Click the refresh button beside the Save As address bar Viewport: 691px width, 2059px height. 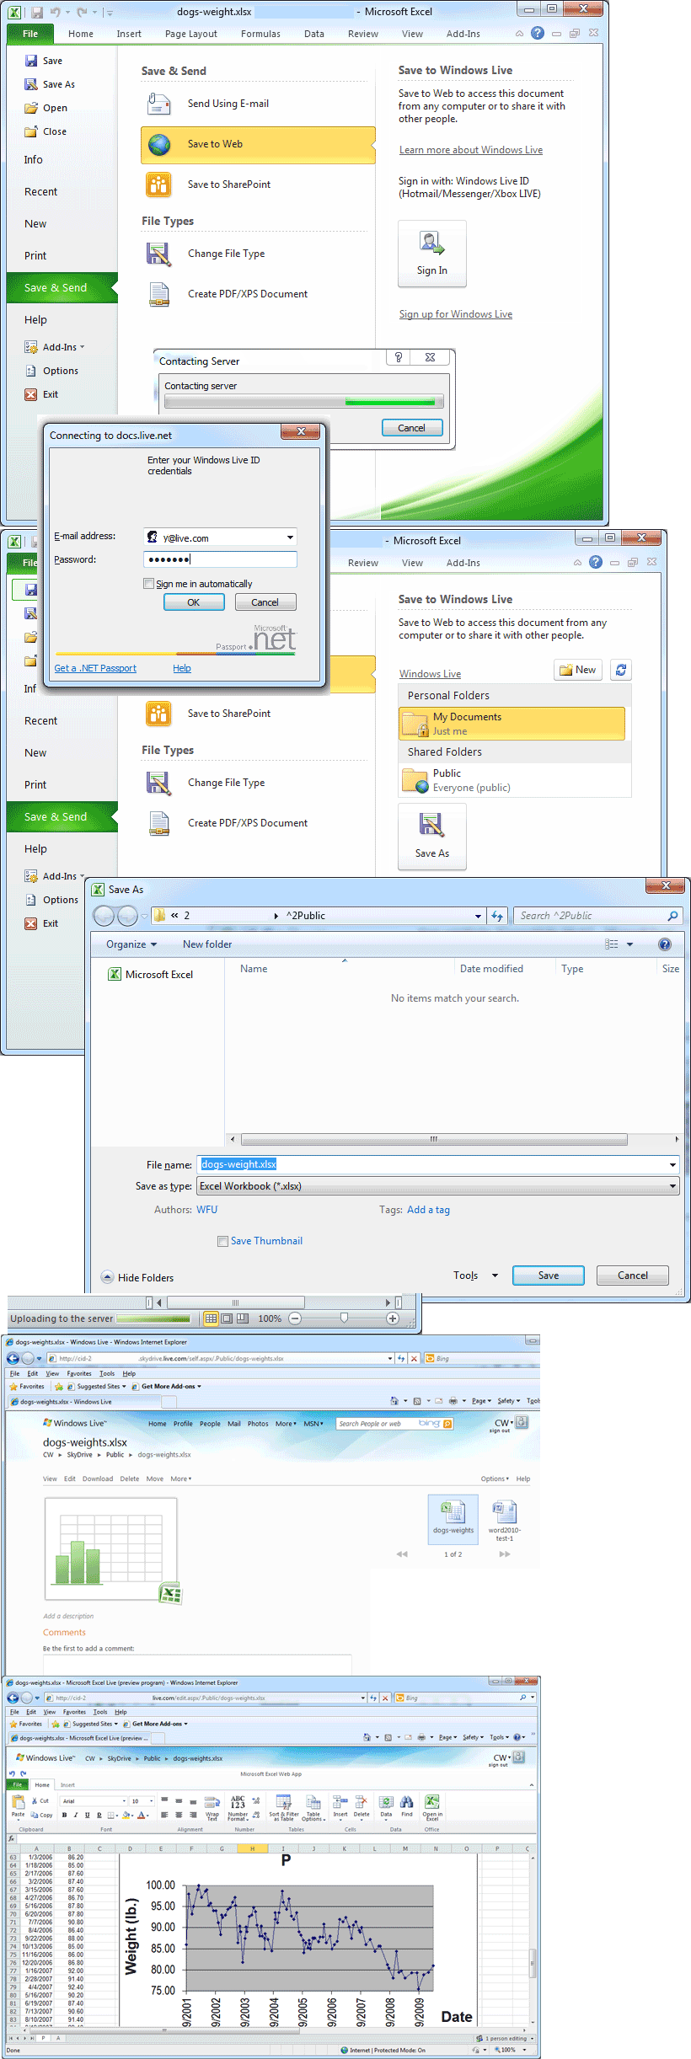point(497,916)
